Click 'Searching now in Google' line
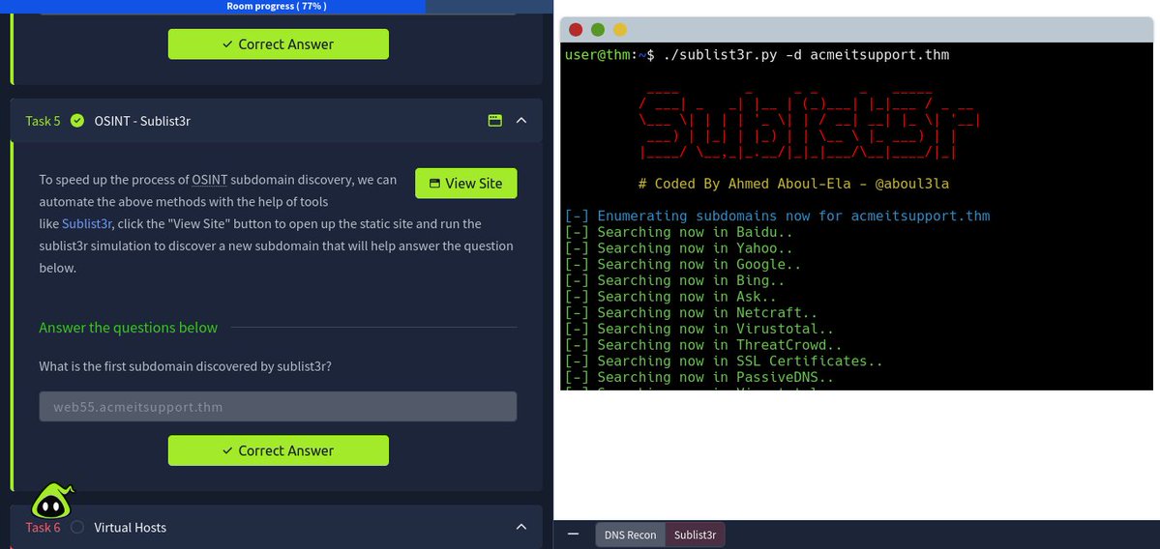 point(683,264)
